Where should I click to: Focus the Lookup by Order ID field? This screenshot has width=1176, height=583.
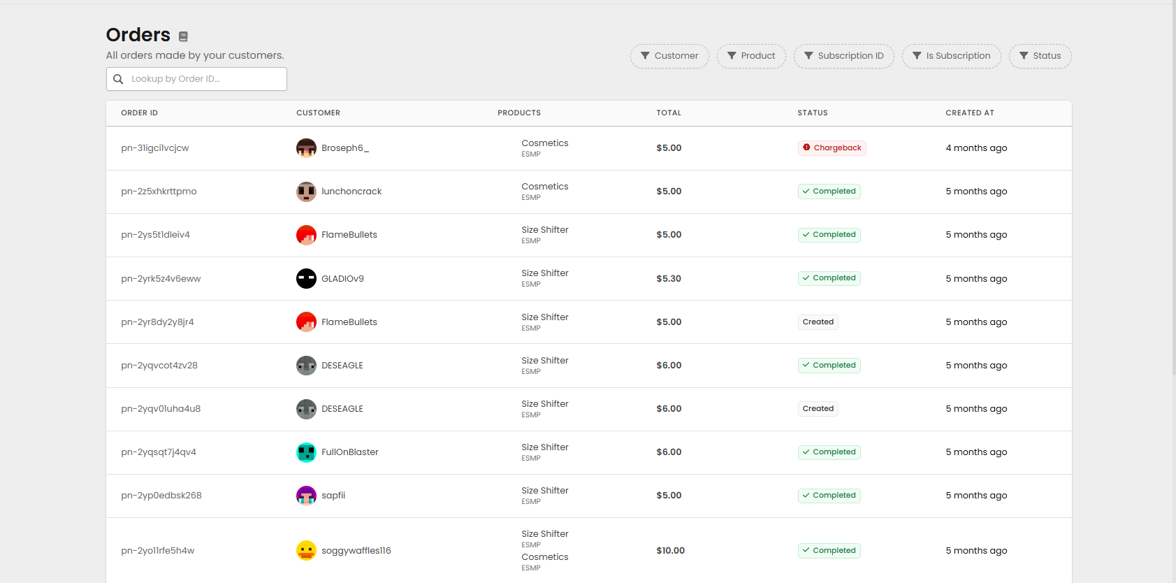point(205,79)
